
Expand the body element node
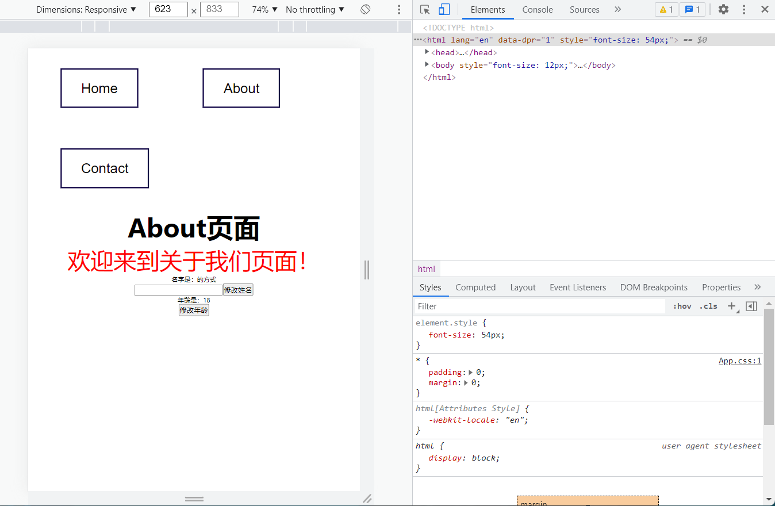click(427, 65)
